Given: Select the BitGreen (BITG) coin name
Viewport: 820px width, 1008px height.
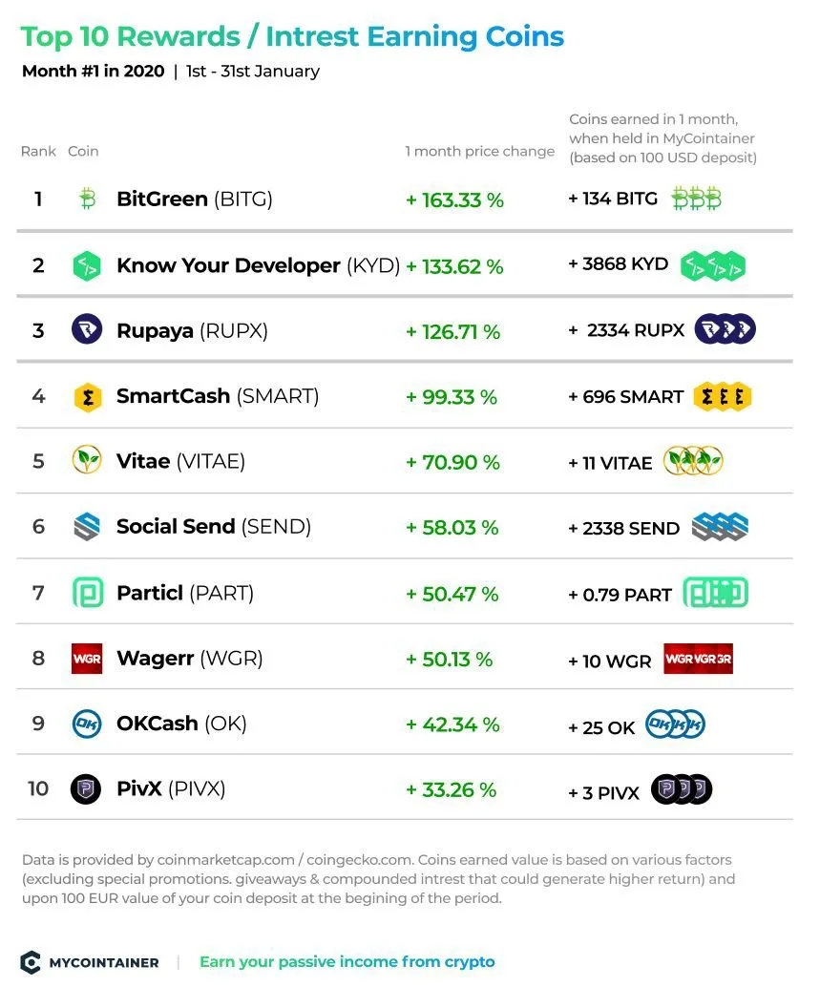Looking at the screenshot, I should click(x=195, y=199).
